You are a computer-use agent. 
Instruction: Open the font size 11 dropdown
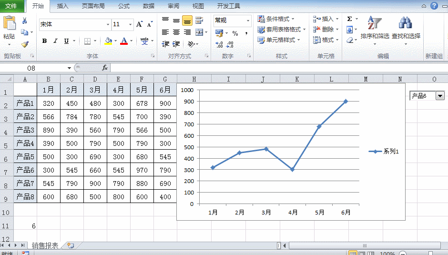(x=130, y=25)
